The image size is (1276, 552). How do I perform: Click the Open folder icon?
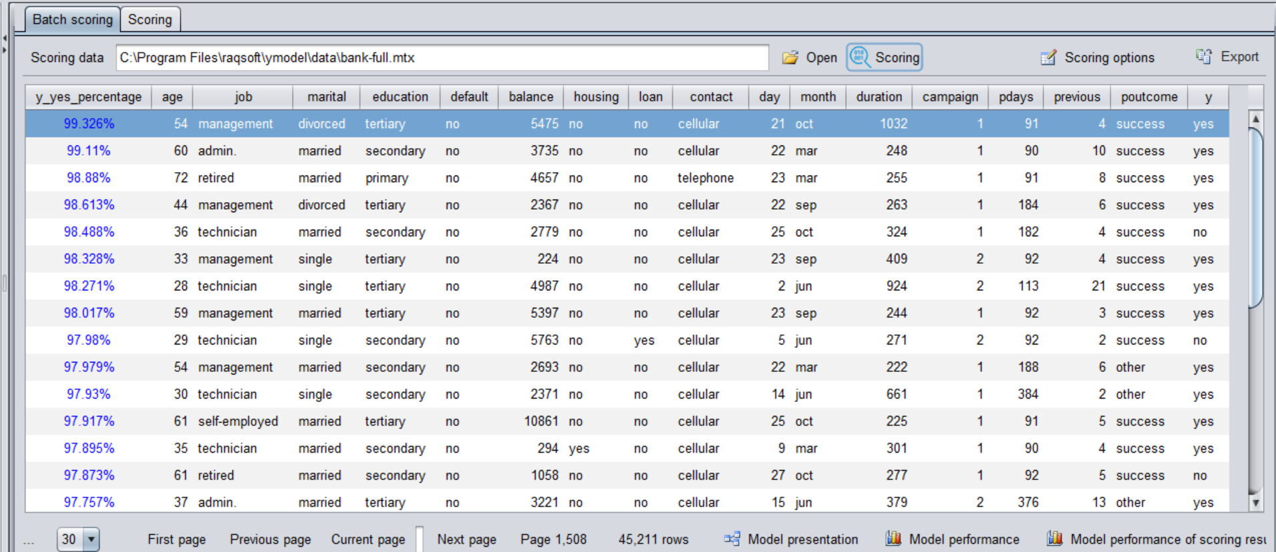pos(790,57)
